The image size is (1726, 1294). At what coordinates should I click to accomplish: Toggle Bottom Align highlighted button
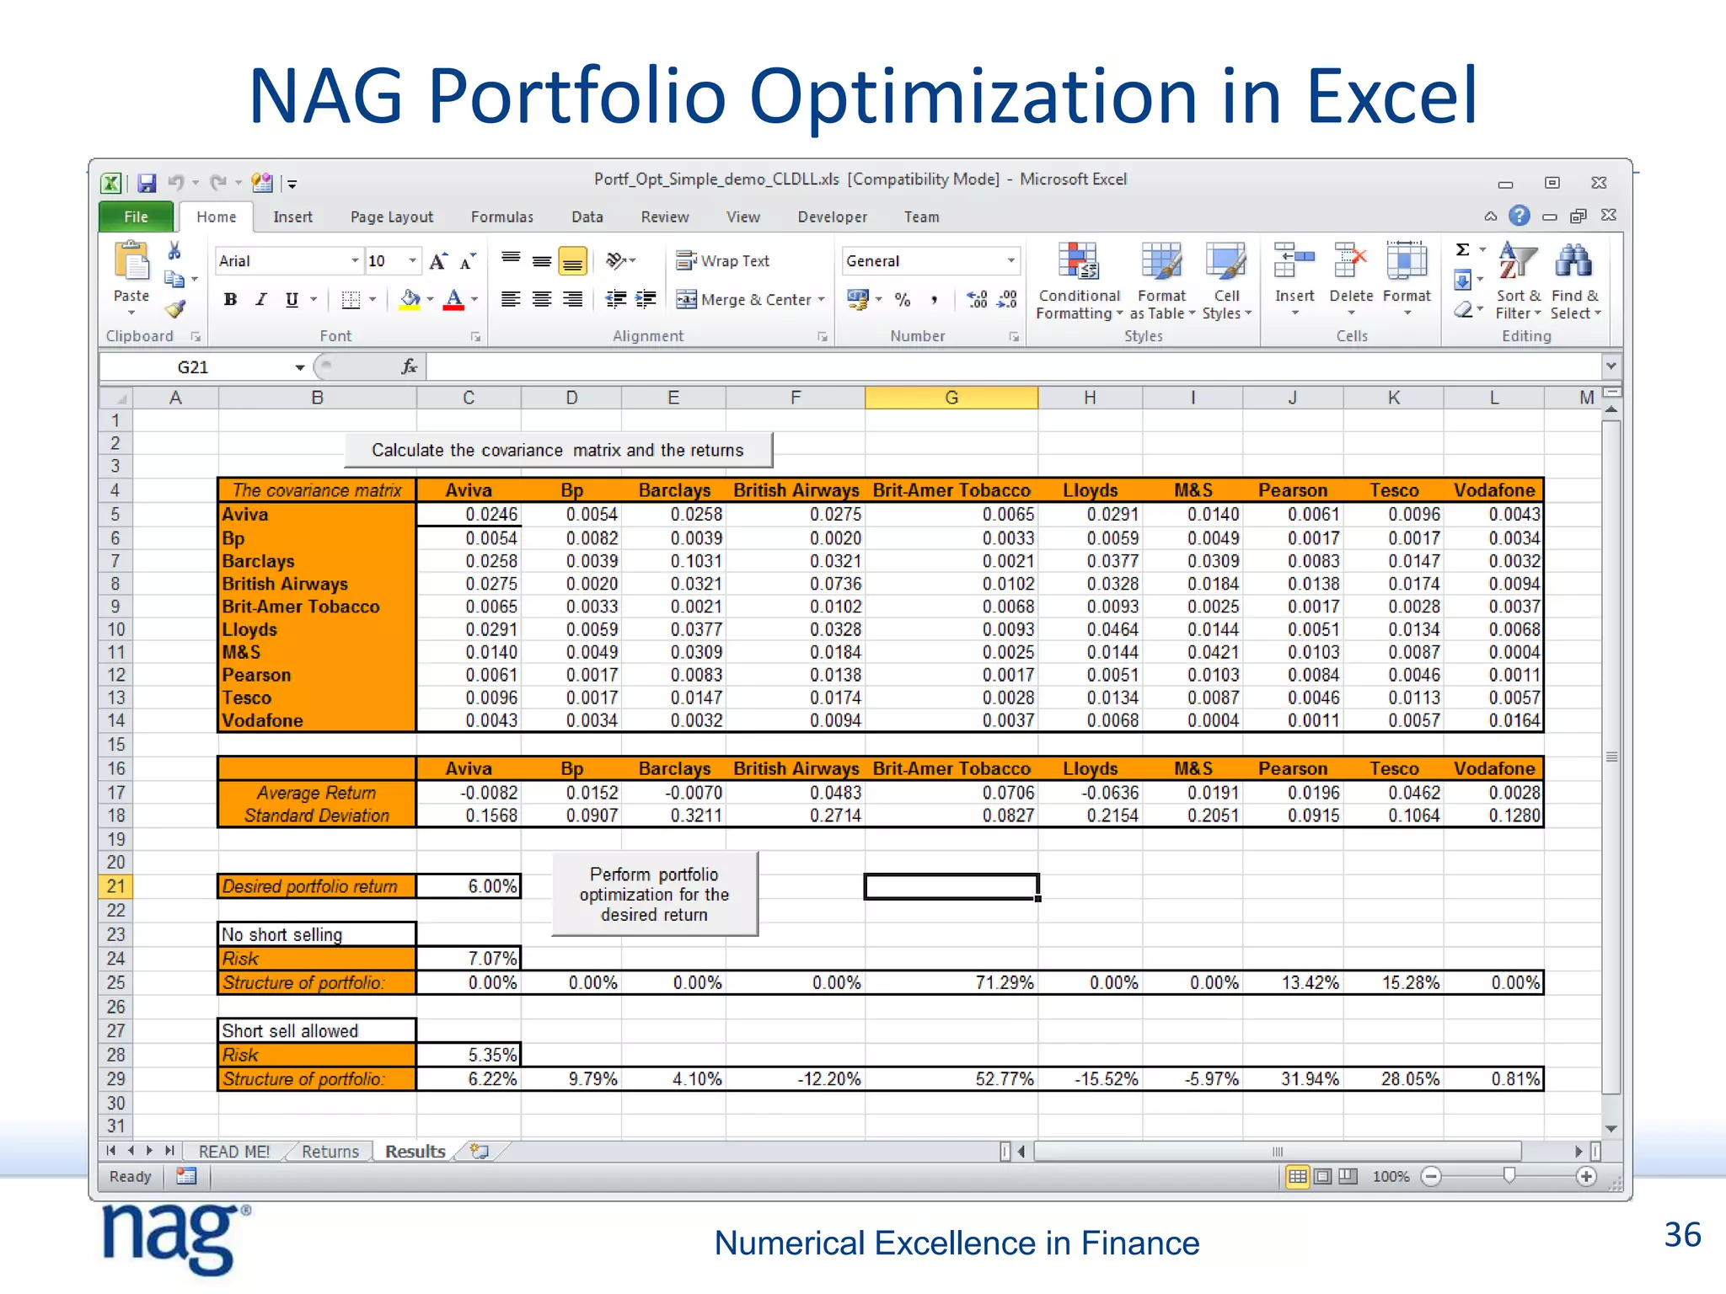click(573, 261)
